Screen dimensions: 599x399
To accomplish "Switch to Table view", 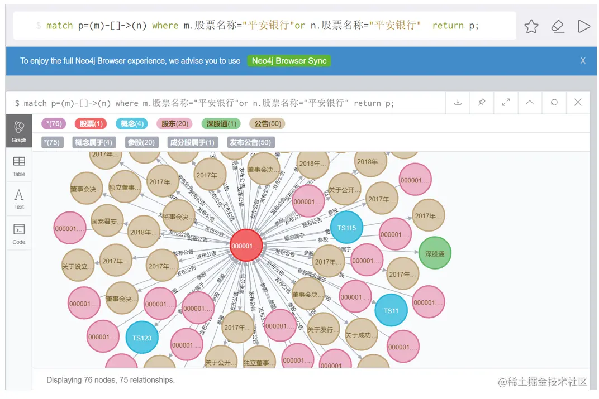I will pos(19,166).
